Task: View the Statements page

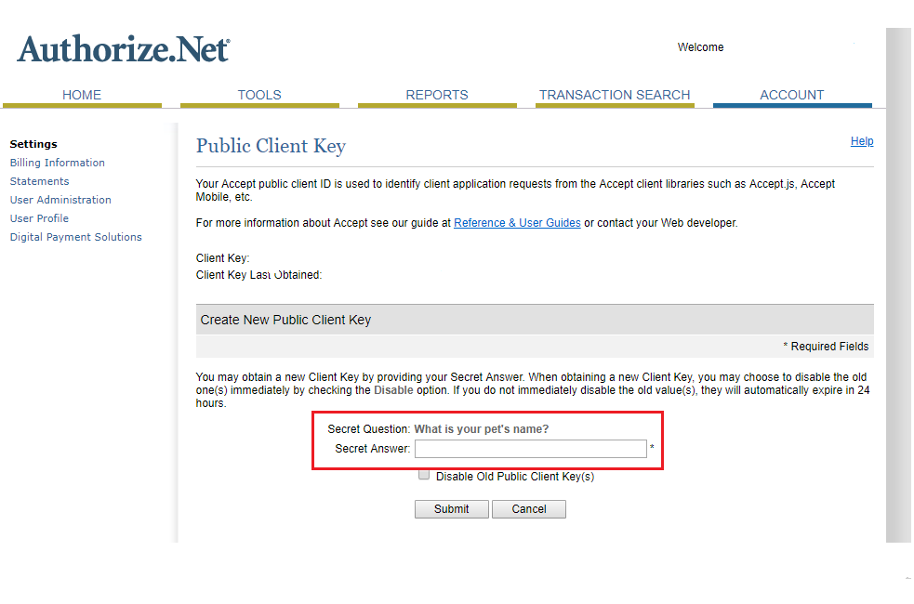Action: click(39, 180)
